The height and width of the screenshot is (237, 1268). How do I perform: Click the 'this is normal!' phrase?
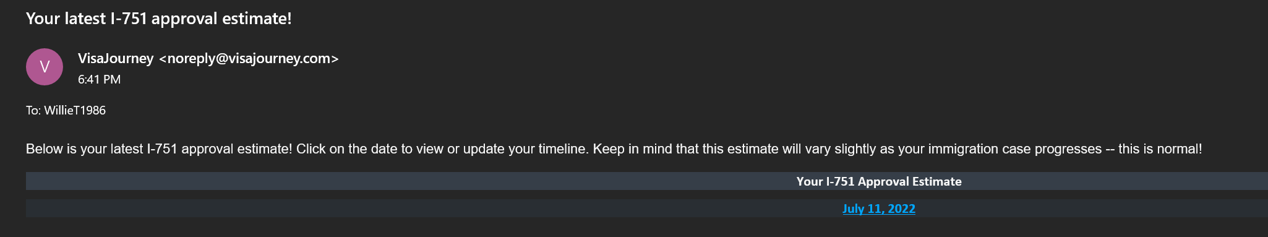[1160, 149]
